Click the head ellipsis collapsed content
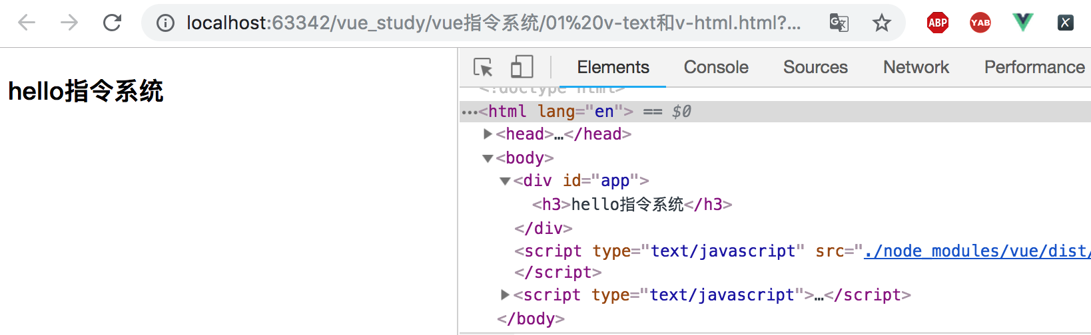Screen dimensions: 1091x335 pyautogui.click(x=559, y=135)
